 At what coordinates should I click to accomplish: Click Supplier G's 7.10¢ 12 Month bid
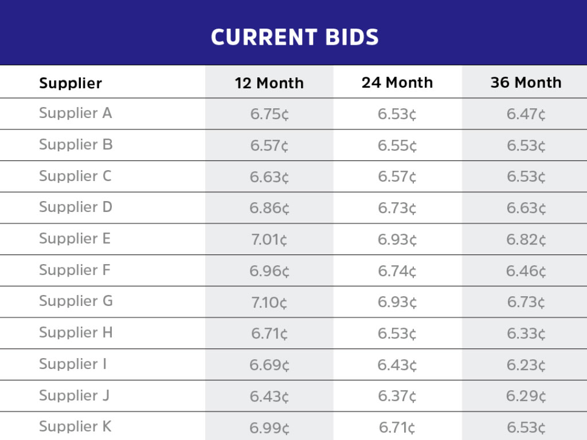point(269,302)
